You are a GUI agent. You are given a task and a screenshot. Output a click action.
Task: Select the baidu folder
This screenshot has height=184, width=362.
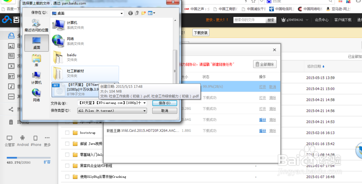click(x=85, y=57)
